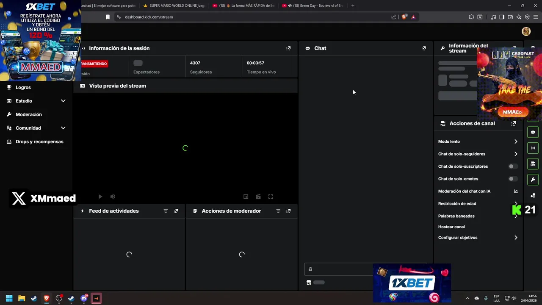Pop out the Información de la sesión panel
542x305 pixels.
[288, 48]
